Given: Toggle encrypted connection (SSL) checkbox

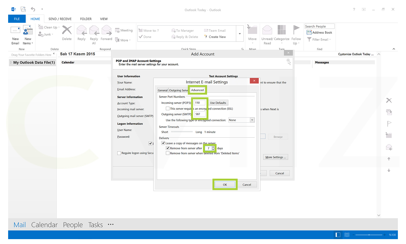Looking at the screenshot, I should 168,108.
